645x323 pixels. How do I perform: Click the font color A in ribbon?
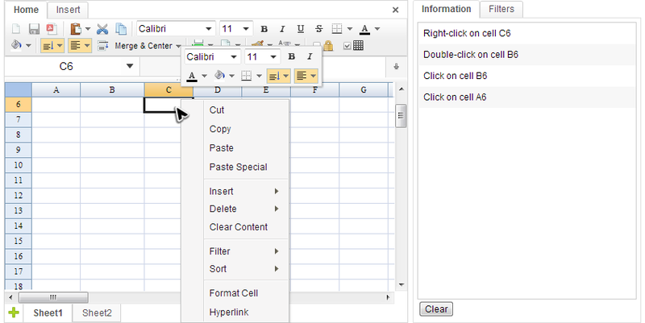click(x=364, y=29)
